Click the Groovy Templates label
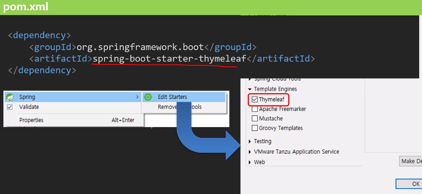Viewport: 422px width, 194px height. (281, 128)
